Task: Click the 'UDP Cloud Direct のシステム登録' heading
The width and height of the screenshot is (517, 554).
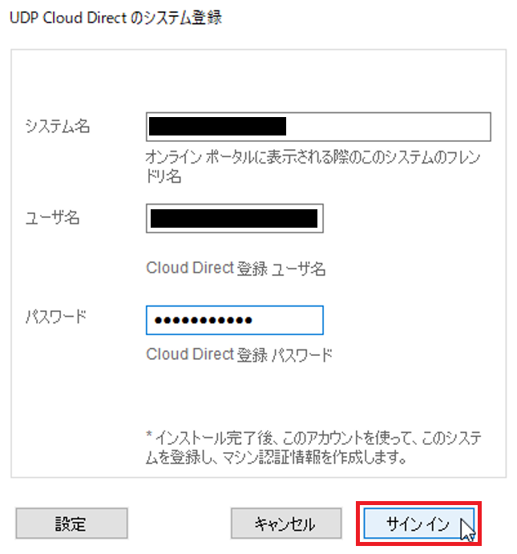Action: 116,18
